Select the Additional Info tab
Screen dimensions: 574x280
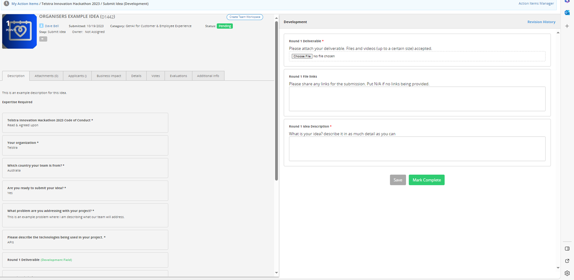tap(208, 76)
